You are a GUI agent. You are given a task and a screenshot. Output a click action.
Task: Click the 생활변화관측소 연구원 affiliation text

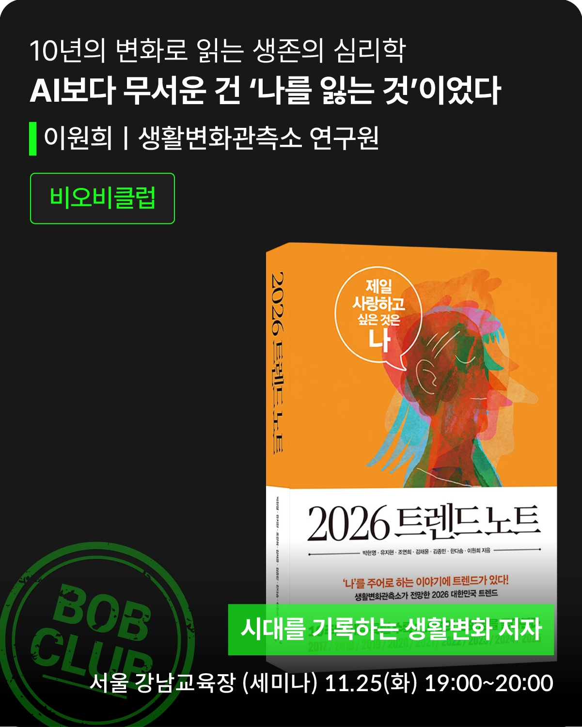tap(258, 138)
